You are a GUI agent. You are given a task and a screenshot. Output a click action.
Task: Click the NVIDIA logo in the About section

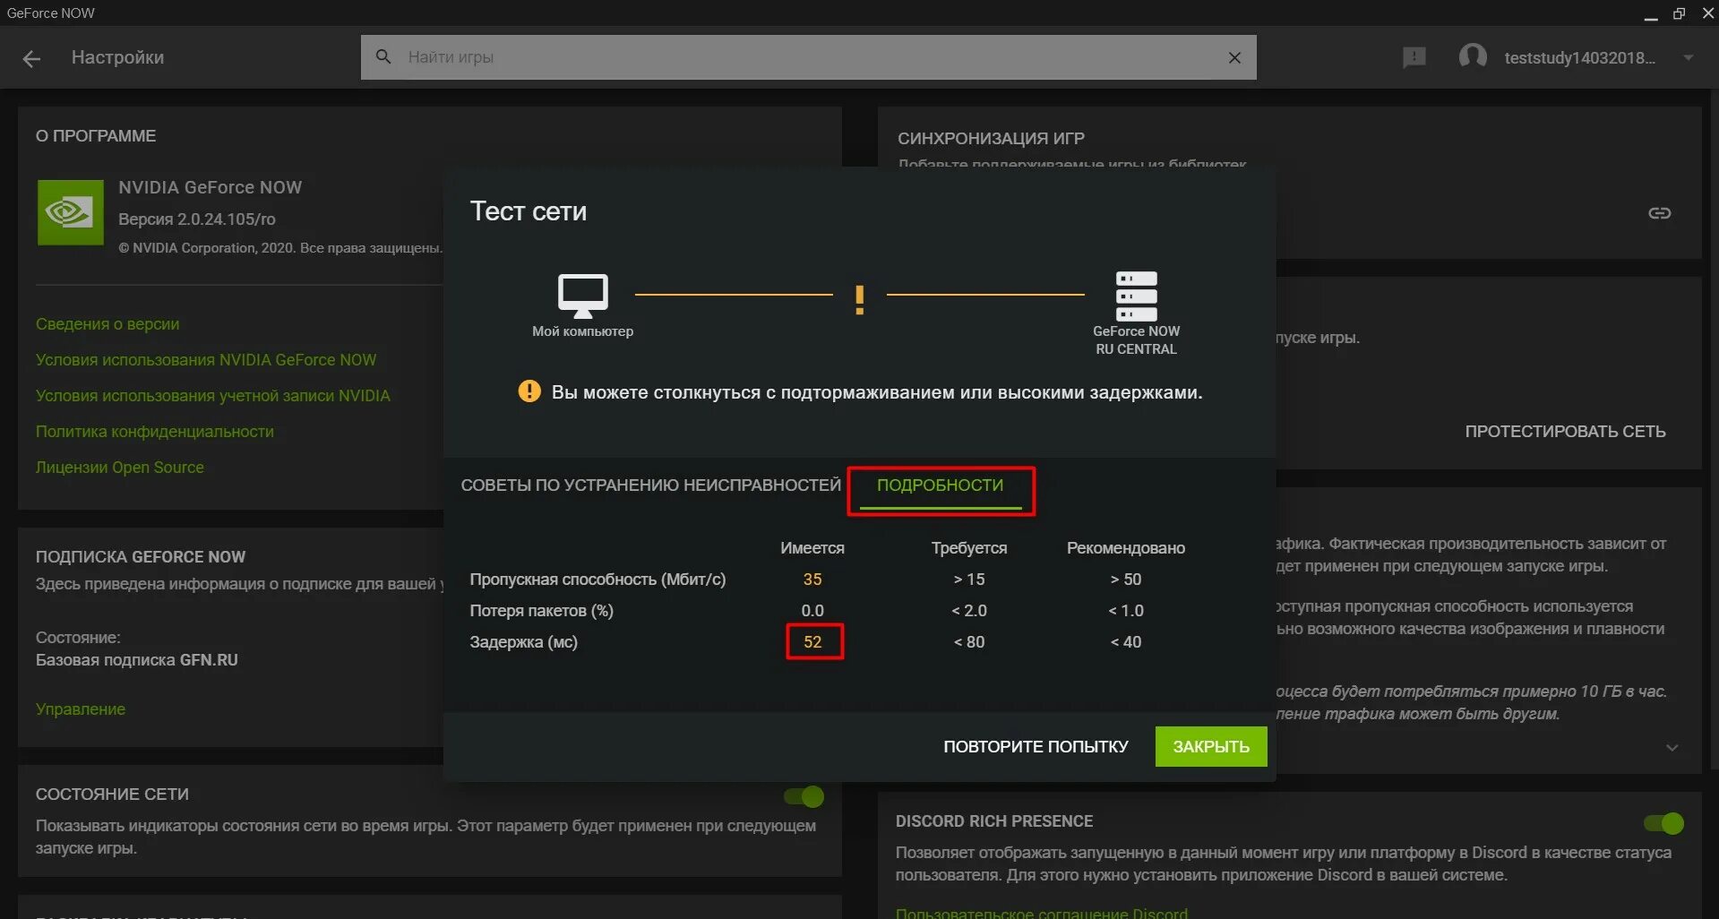point(71,212)
